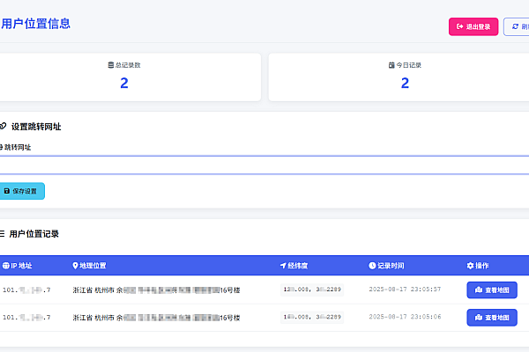529x352 pixels.
Task: Click the list icon beside 用户位置记录
Action: 2,233
